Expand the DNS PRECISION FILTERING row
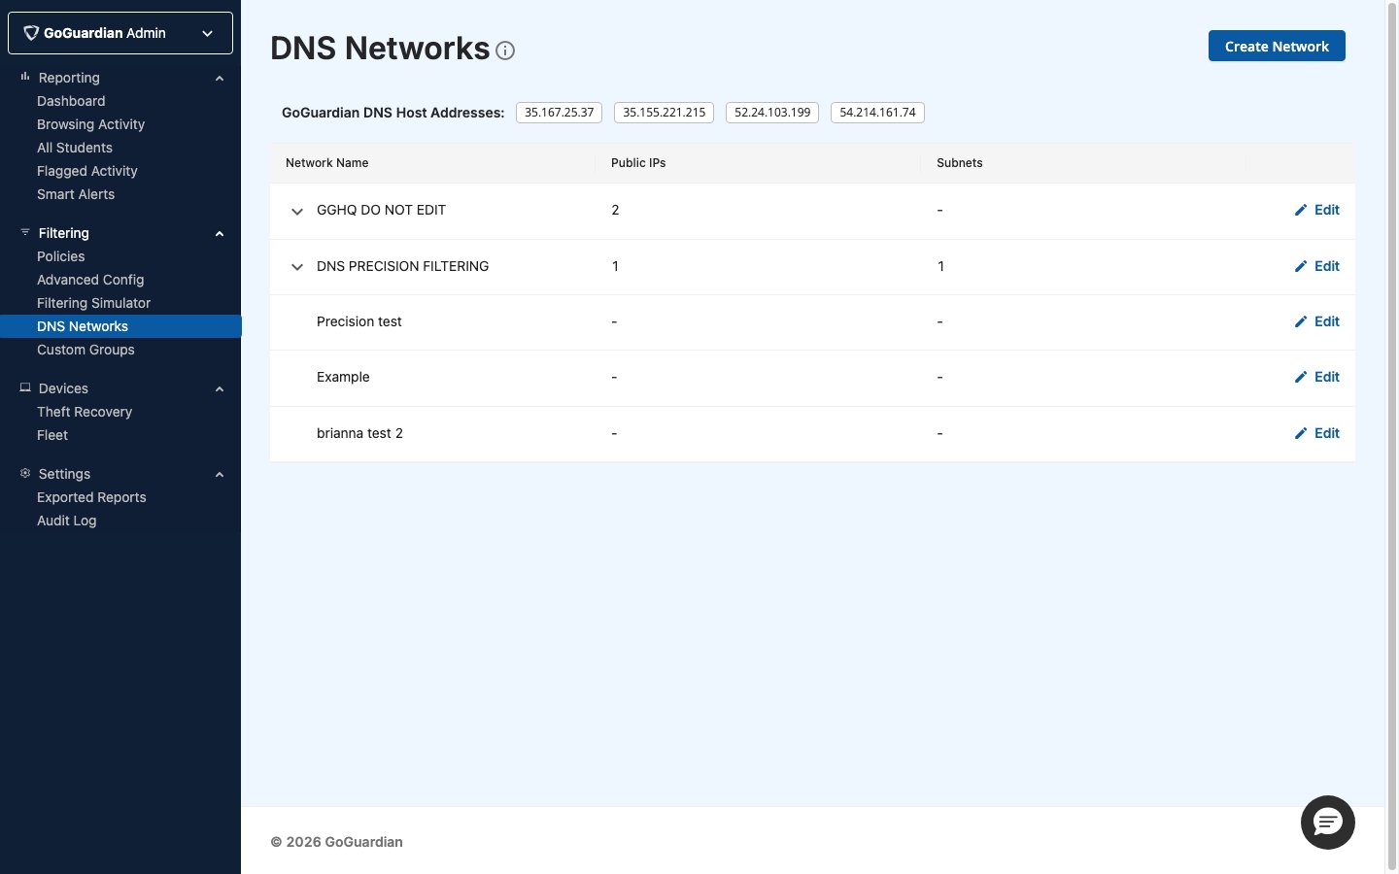 point(297,267)
